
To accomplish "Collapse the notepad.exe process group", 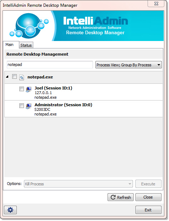I will (8, 77).
